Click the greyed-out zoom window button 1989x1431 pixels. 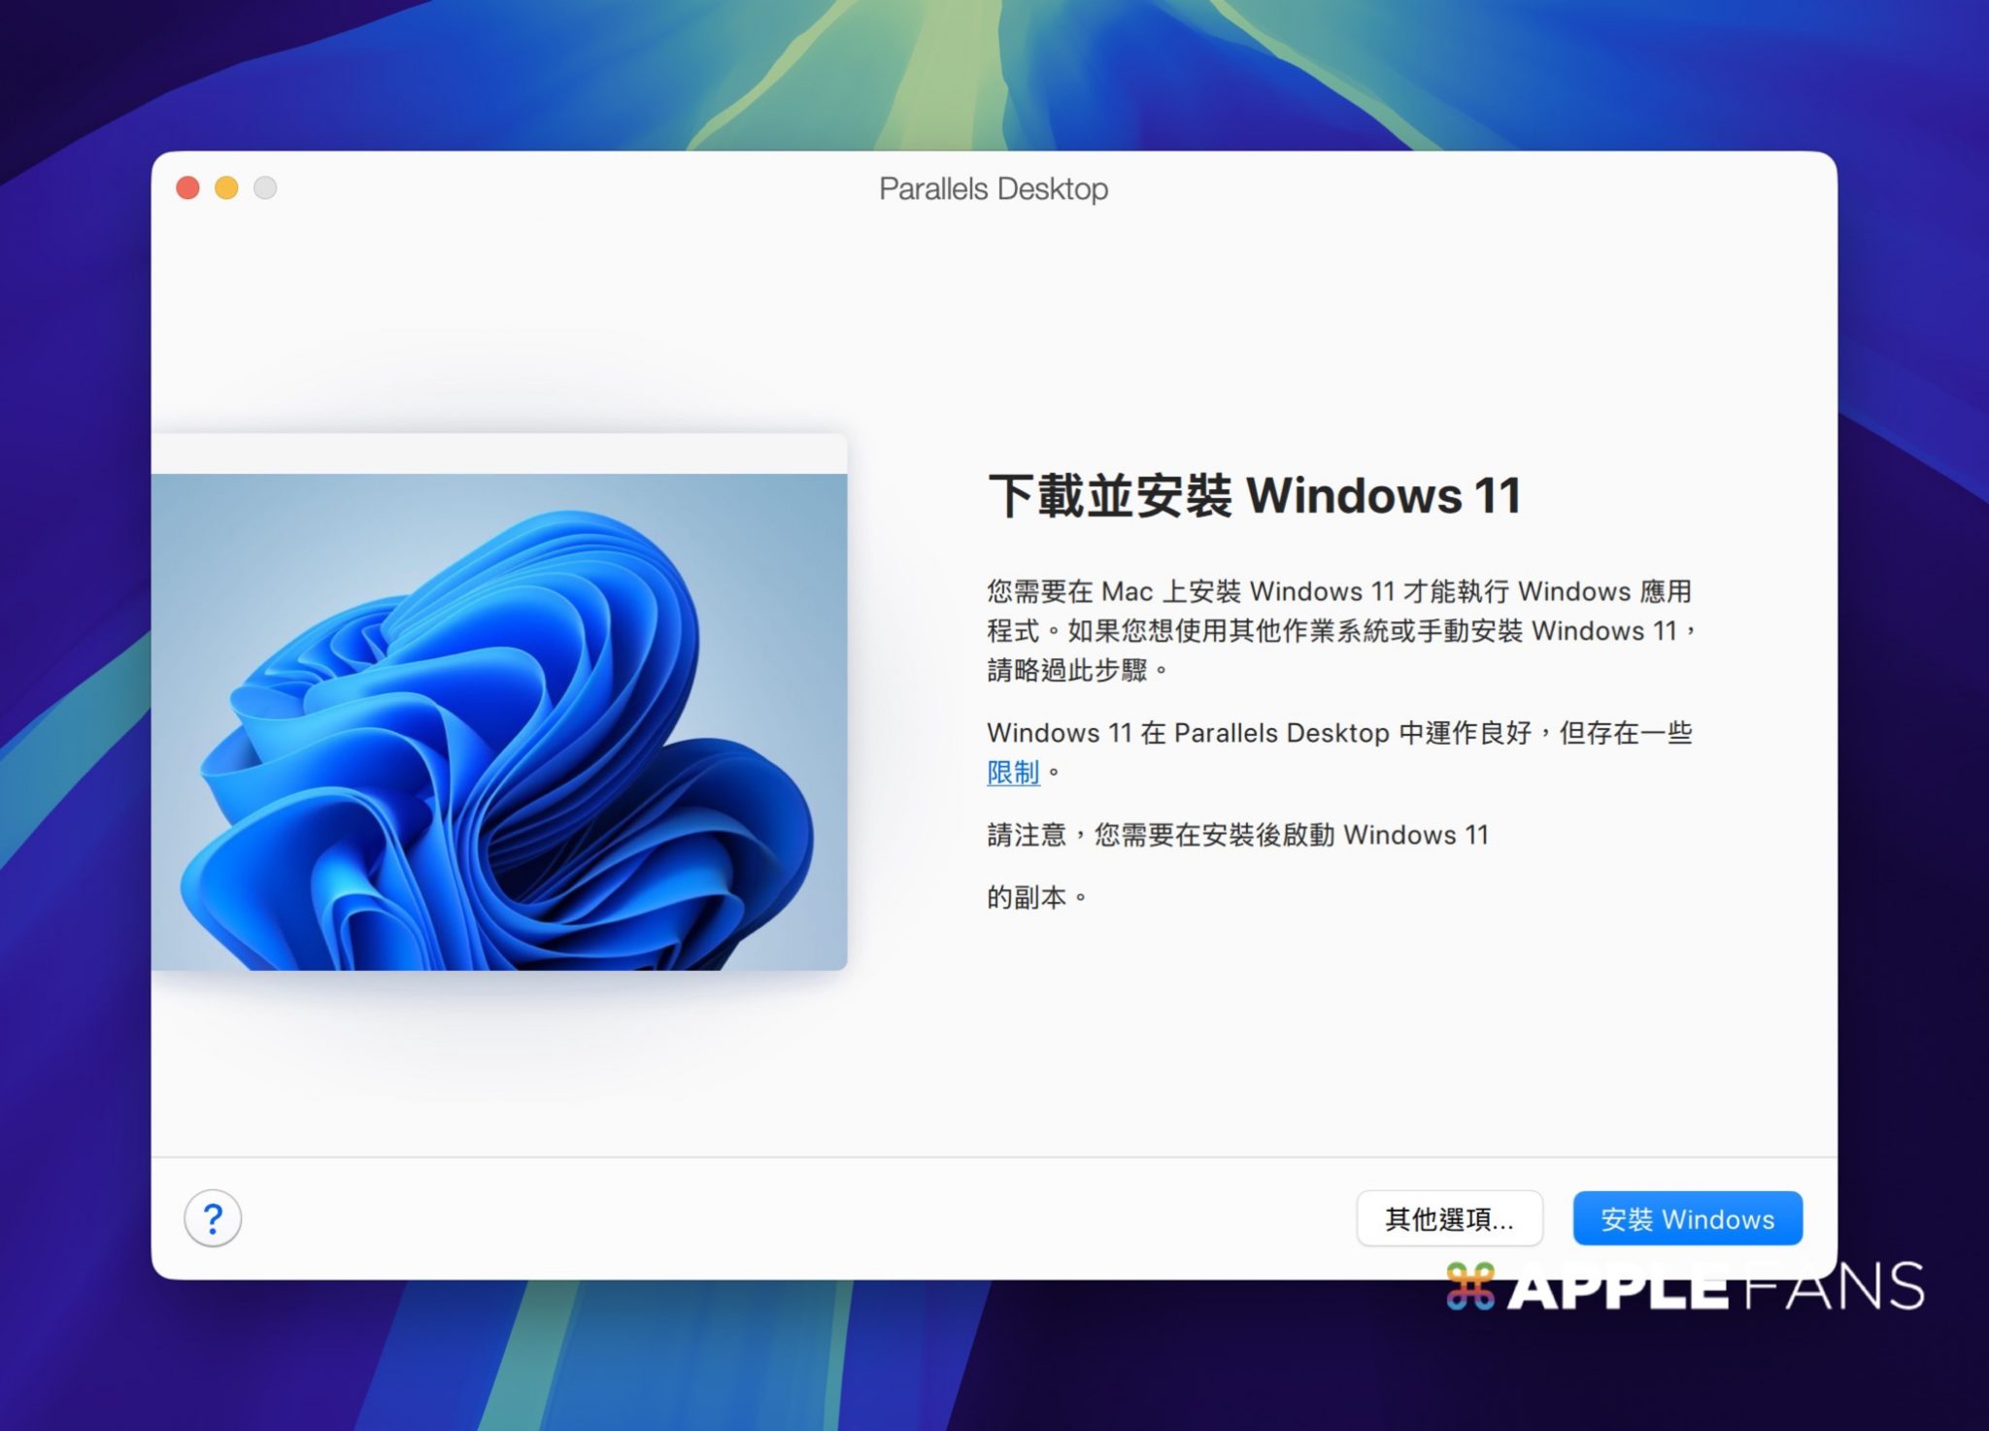point(265,188)
